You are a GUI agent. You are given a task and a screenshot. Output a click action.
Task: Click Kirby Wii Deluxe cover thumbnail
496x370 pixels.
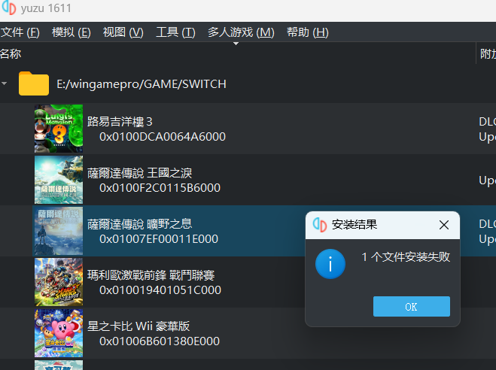[x=59, y=333]
